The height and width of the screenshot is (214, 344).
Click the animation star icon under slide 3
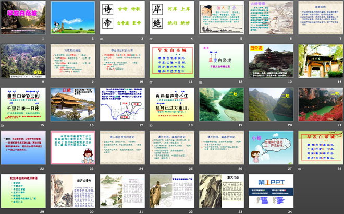tap(101, 39)
